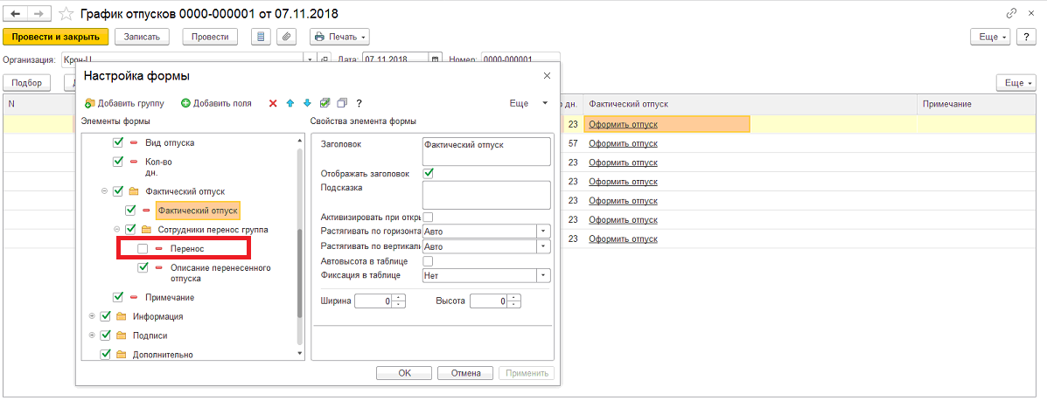Open the report icon next to Провести
This screenshot has height=401, width=1047.
[261, 37]
